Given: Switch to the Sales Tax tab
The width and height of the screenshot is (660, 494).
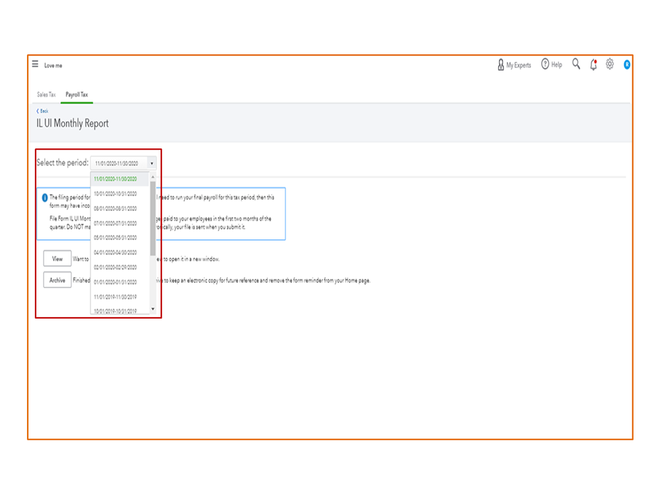Looking at the screenshot, I should coord(46,94).
